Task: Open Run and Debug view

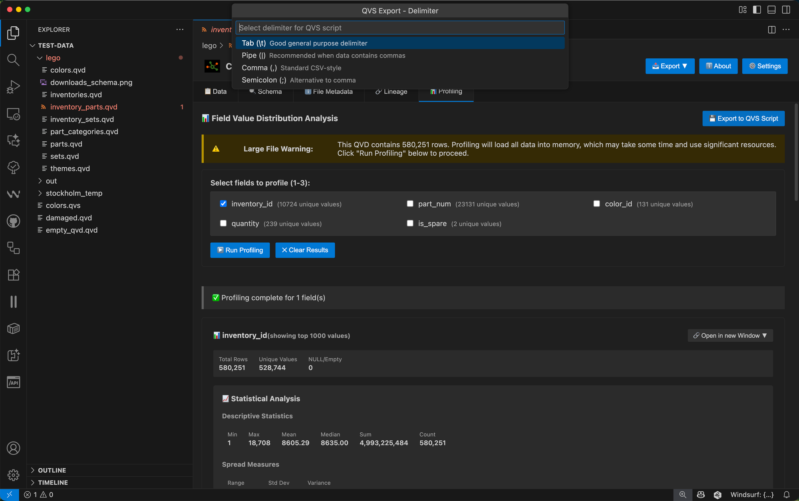Action: pos(13,87)
